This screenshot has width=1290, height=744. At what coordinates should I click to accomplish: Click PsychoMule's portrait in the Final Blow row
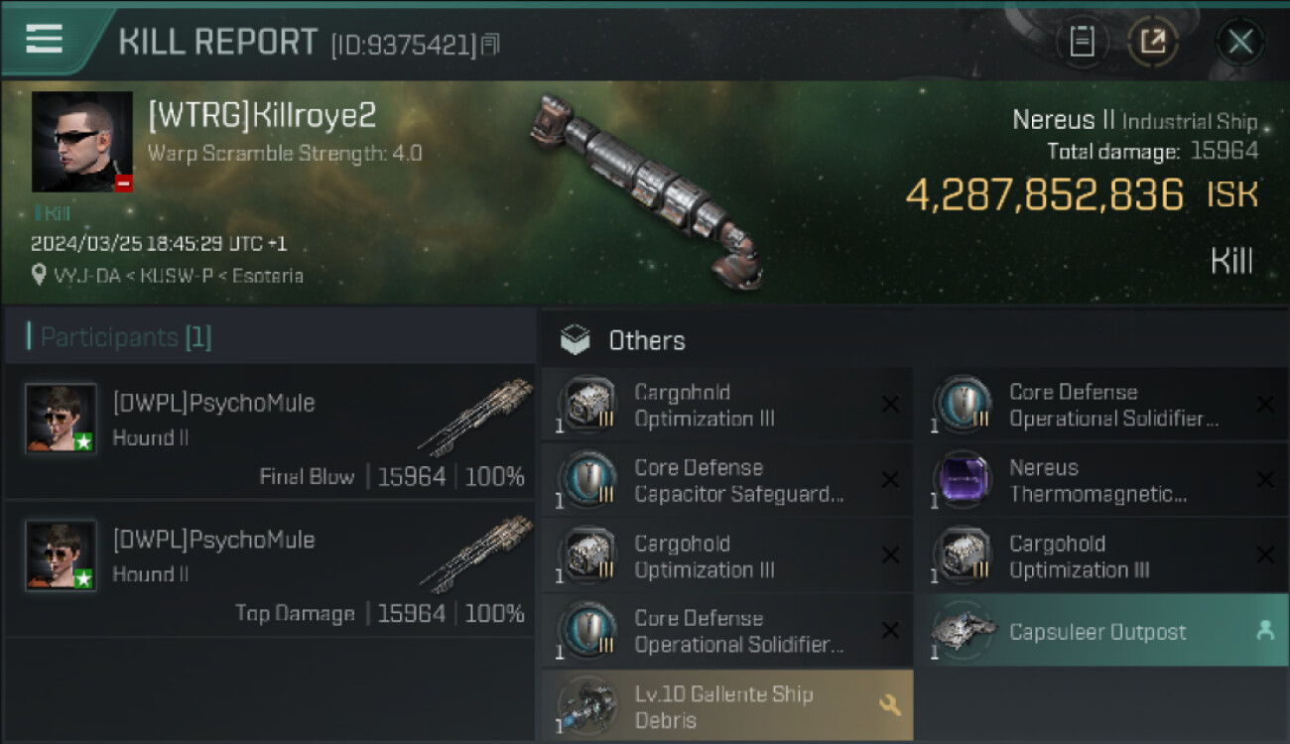pos(61,419)
